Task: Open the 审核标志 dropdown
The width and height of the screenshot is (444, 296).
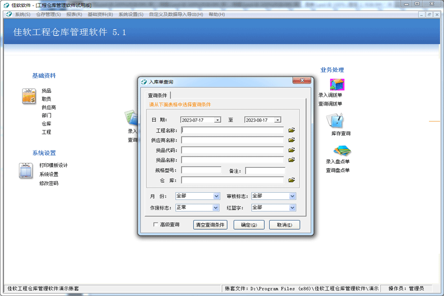Action: (x=292, y=196)
